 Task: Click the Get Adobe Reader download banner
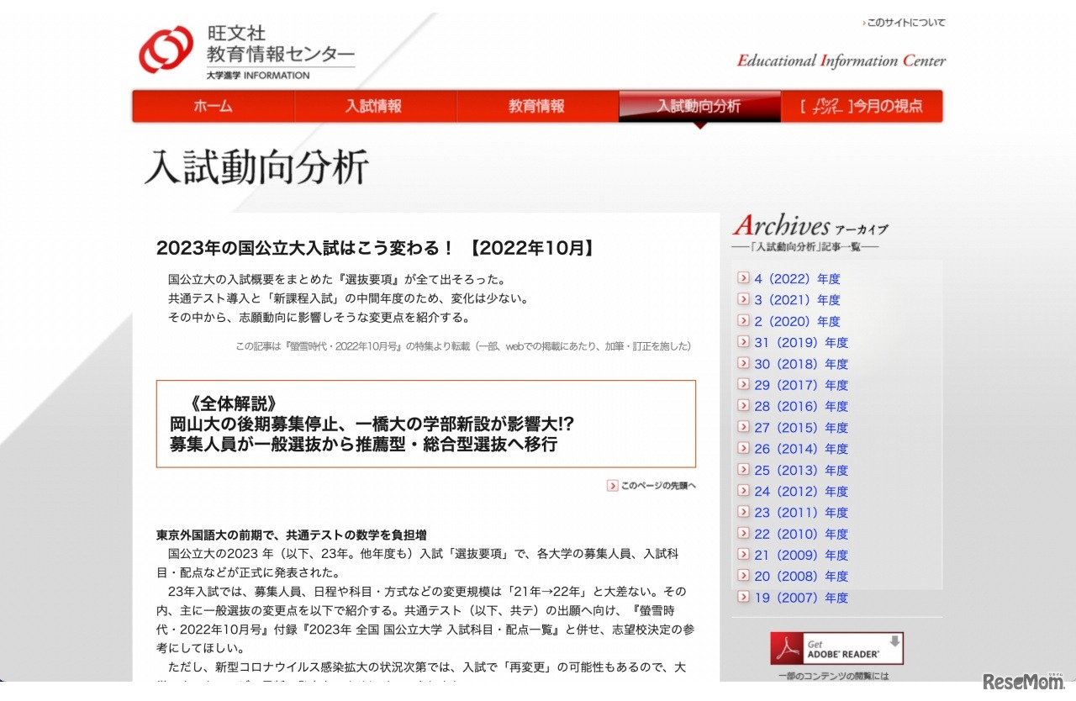click(836, 647)
